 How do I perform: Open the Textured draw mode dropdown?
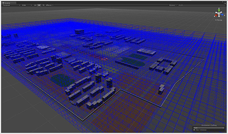tap(11, 5)
